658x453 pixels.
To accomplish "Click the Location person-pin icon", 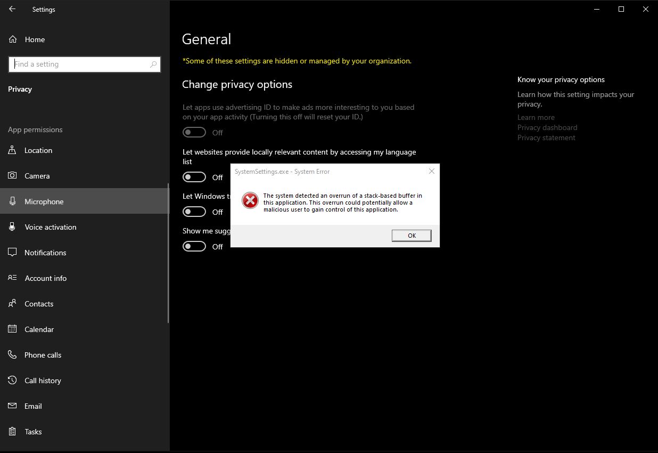I will tap(12, 150).
